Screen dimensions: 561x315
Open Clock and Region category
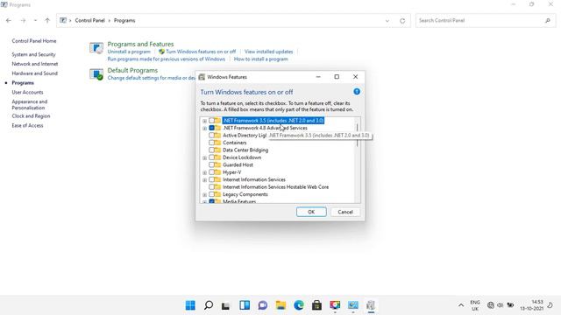click(x=31, y=116)
